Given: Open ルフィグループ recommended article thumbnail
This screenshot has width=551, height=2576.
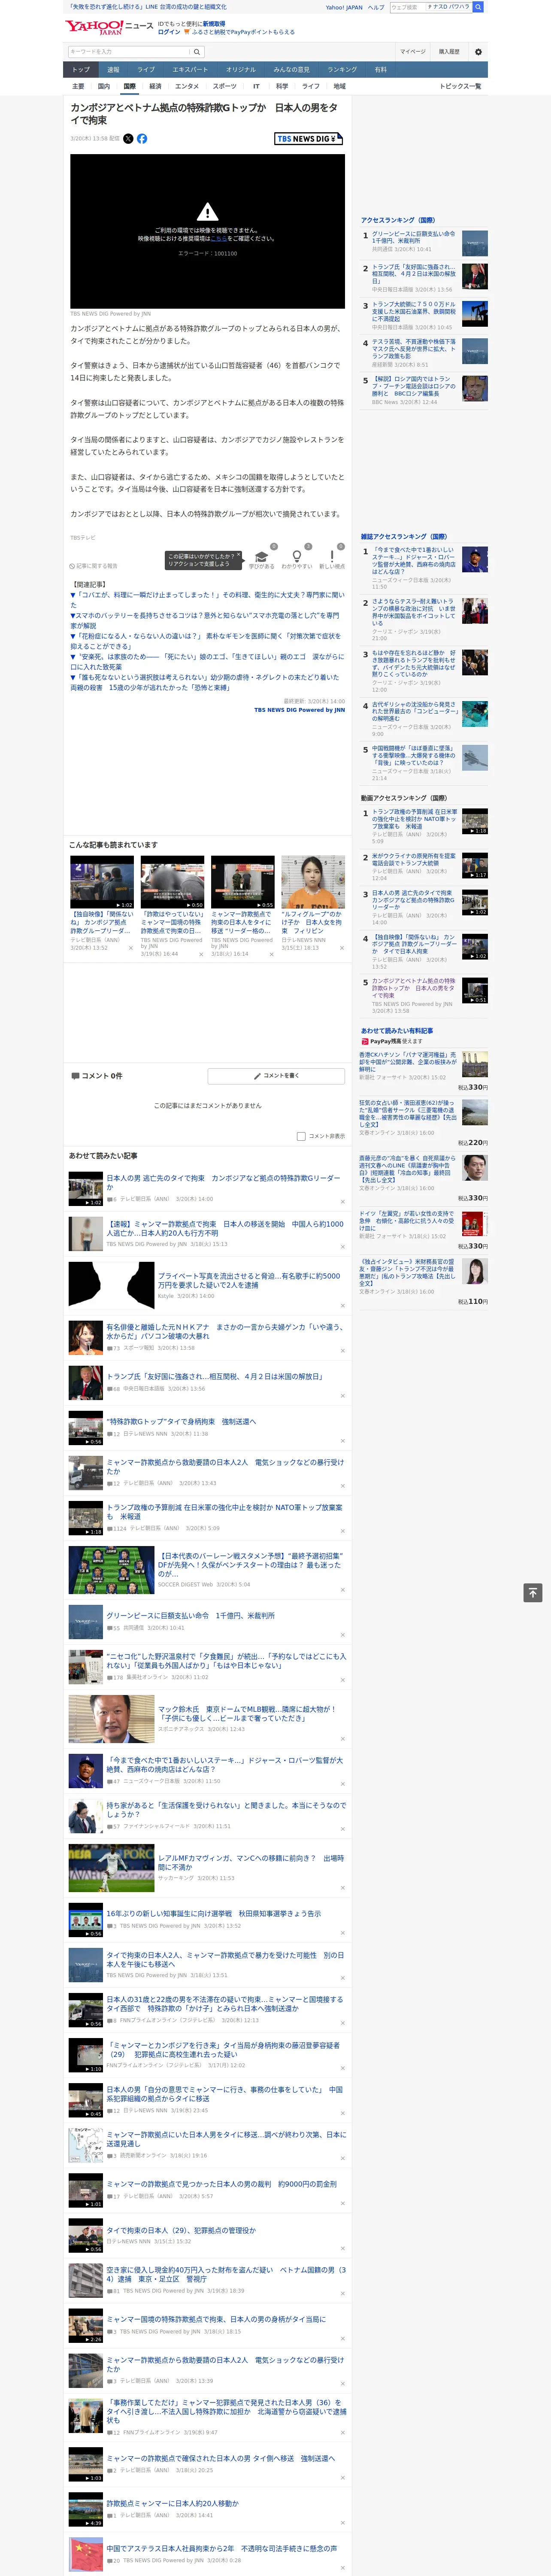Looking at the screenshot, I should 313,882.
